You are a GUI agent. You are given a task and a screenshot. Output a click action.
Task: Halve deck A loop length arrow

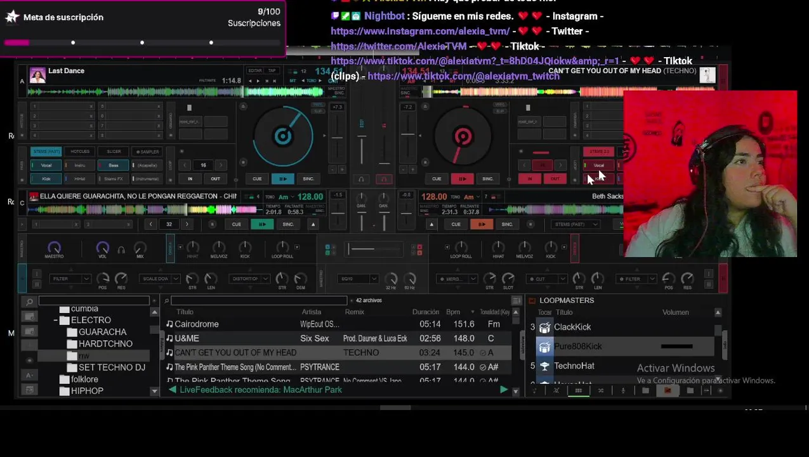186,165
